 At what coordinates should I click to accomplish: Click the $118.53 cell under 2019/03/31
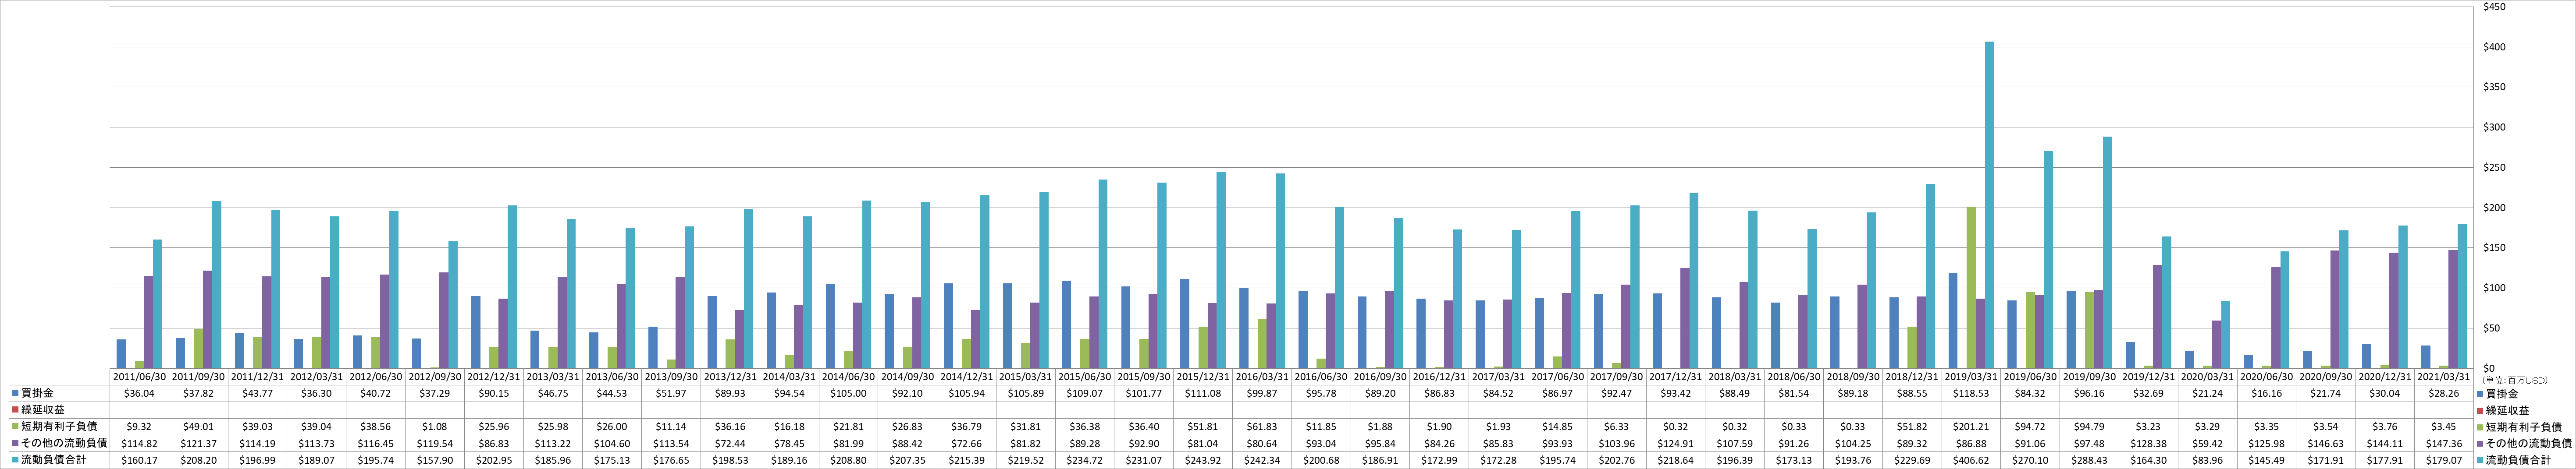pos(1971,393)
